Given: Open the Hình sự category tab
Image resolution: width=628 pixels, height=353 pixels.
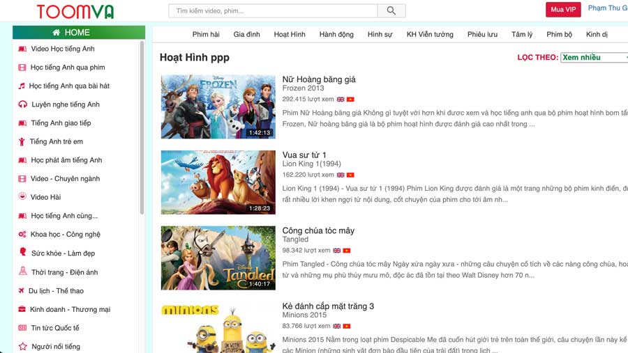Looking at the screenshot, I should (x=380, y=34).
